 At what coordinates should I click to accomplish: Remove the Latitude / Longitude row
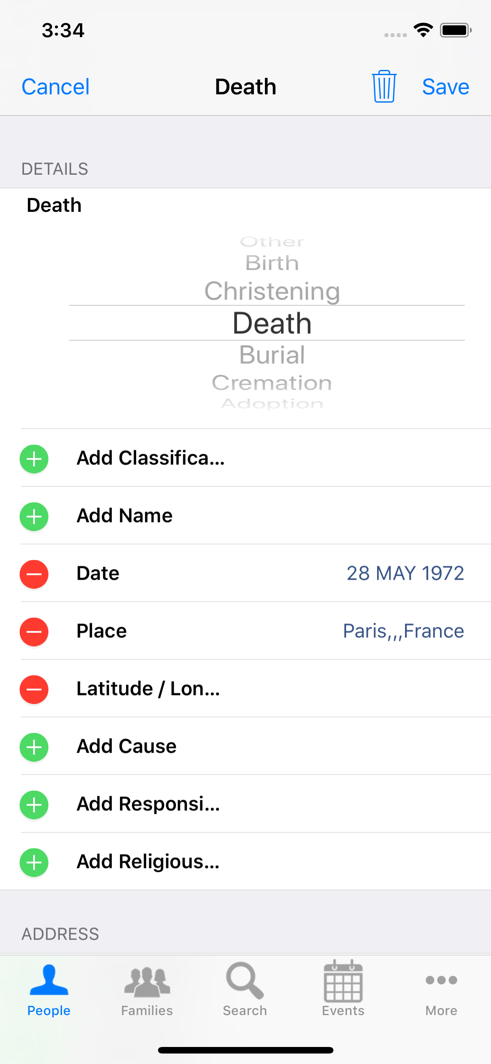point(34,689)
